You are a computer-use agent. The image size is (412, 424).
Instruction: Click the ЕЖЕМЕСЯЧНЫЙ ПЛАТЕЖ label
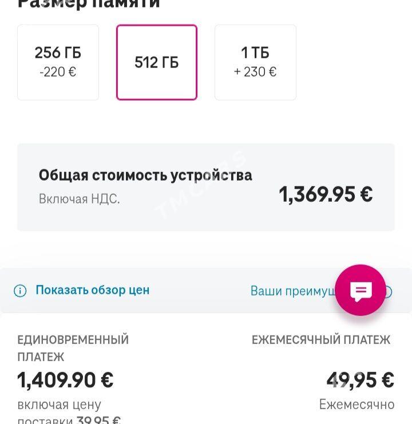pyautogui.click(x=321, y=340)
